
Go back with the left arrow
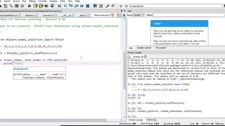pyautogui.click(x=121, y=6)
